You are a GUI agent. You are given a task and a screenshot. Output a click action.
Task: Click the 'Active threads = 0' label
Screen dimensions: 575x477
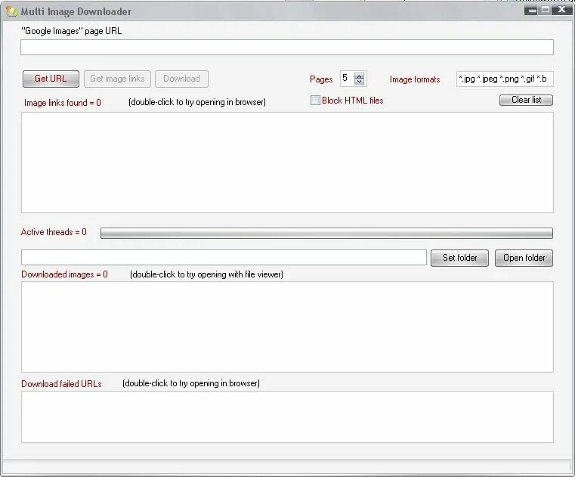click(54, 232)
